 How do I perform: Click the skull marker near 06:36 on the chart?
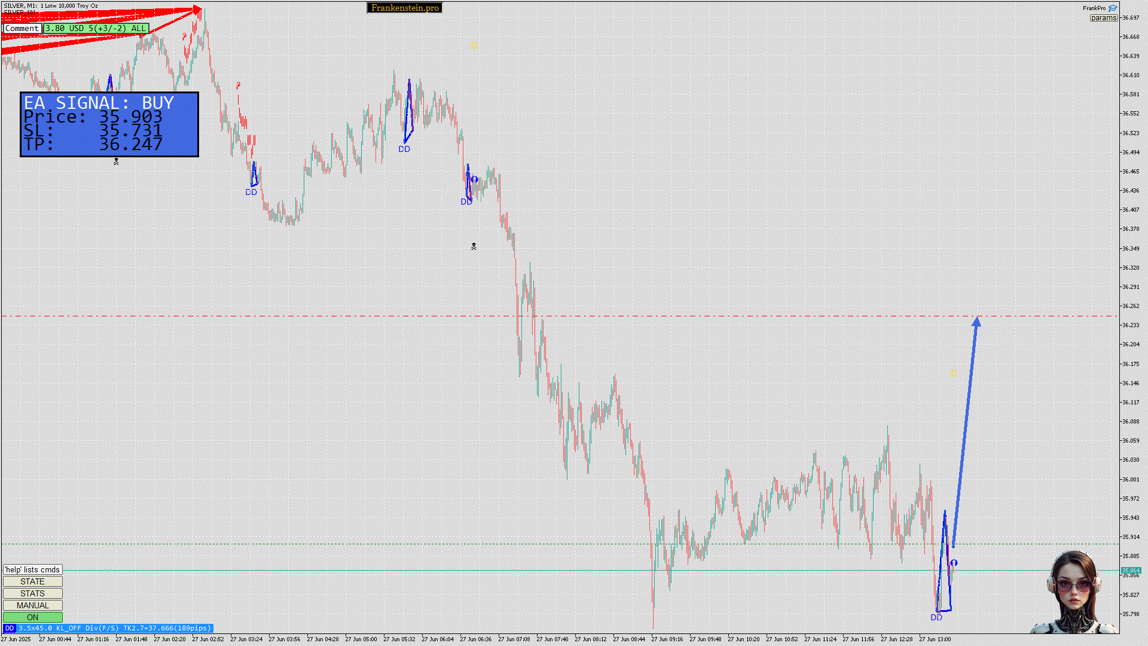[x=474, y=246]
